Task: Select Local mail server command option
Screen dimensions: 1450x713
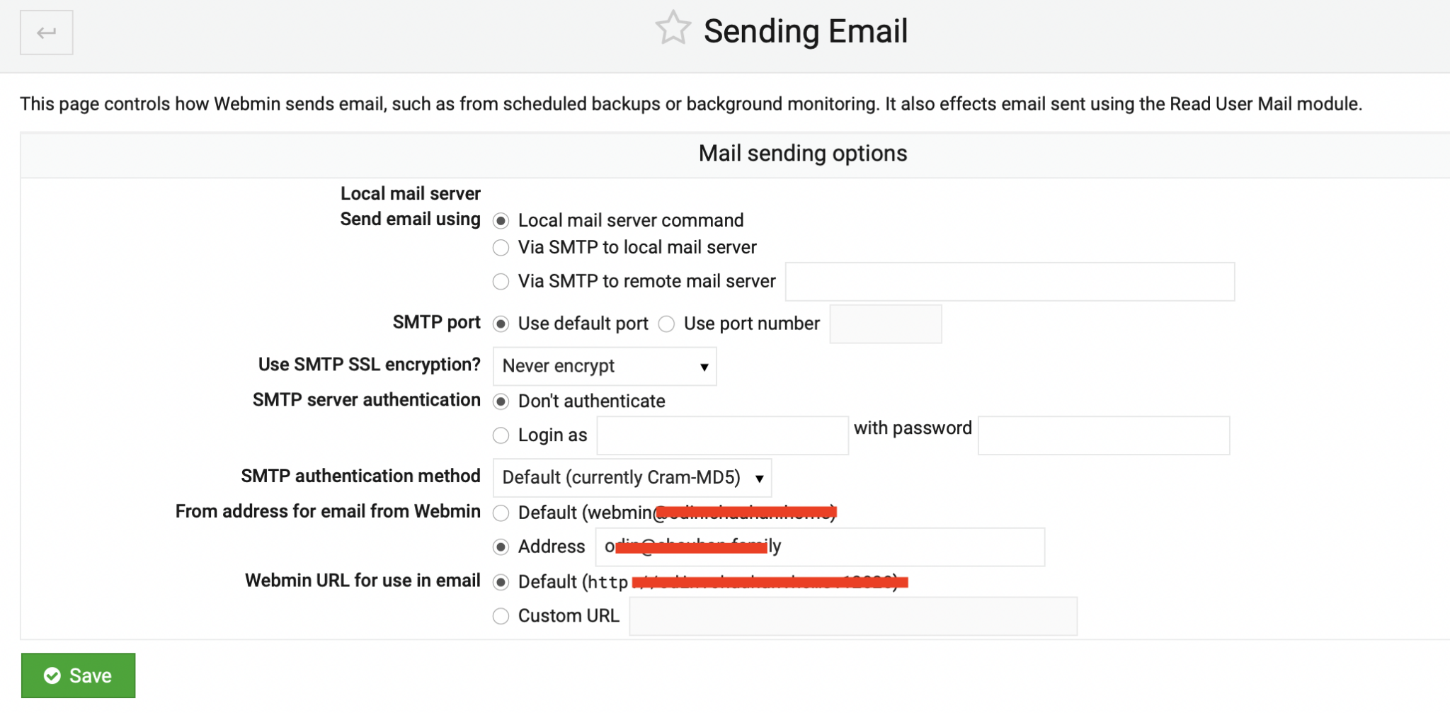Action: point(501,221)
